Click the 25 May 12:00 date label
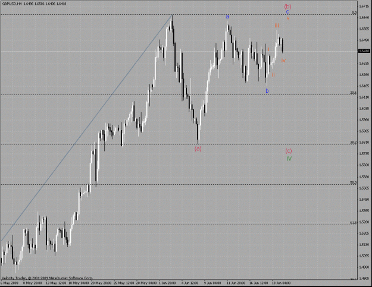 124,283
